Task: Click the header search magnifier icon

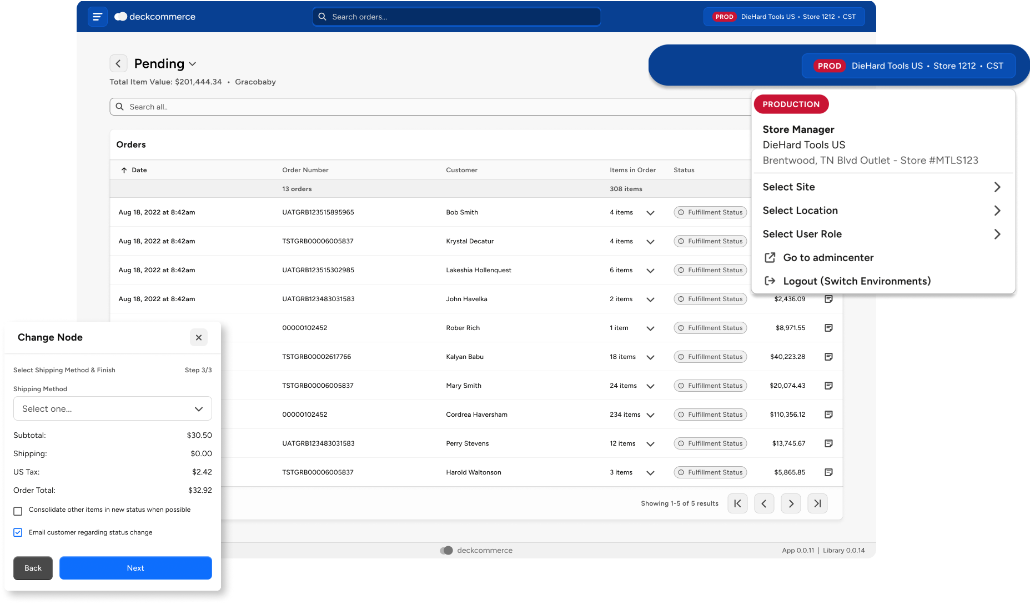Action: (322, 17)
